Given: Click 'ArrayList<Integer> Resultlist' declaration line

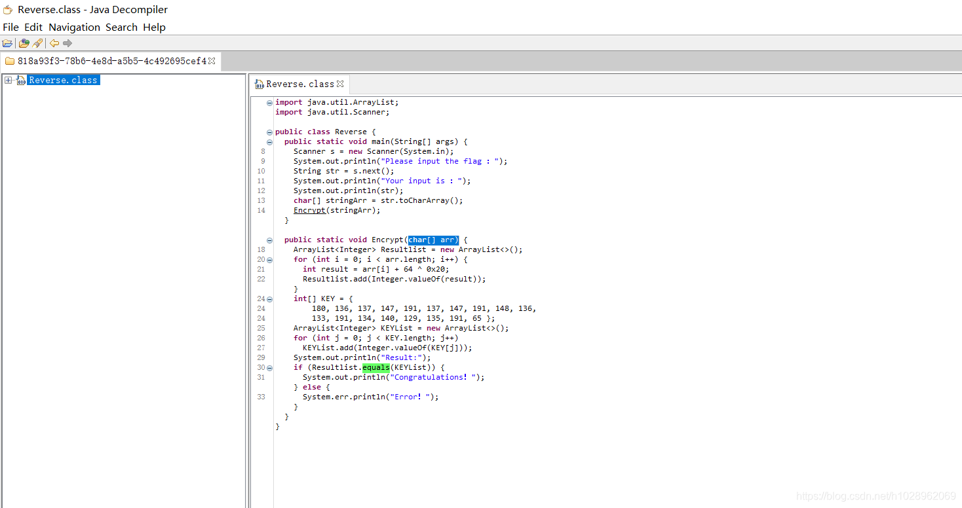Looking at the screenshot, I should coord(408,249).
